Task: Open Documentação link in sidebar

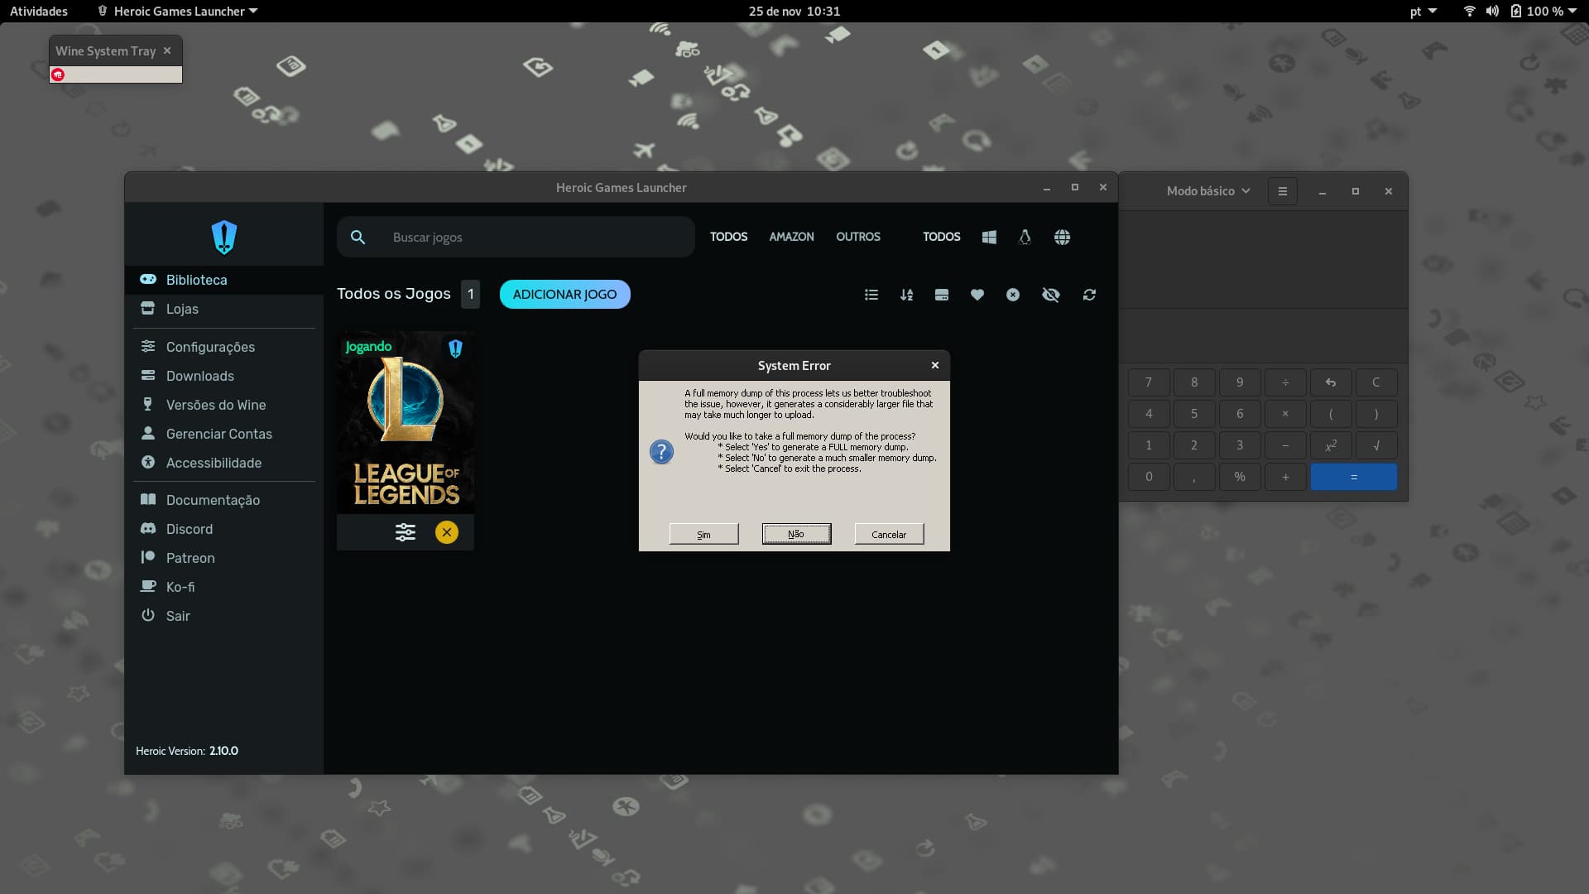Action: pyautogui.click(x=224, y=500)
